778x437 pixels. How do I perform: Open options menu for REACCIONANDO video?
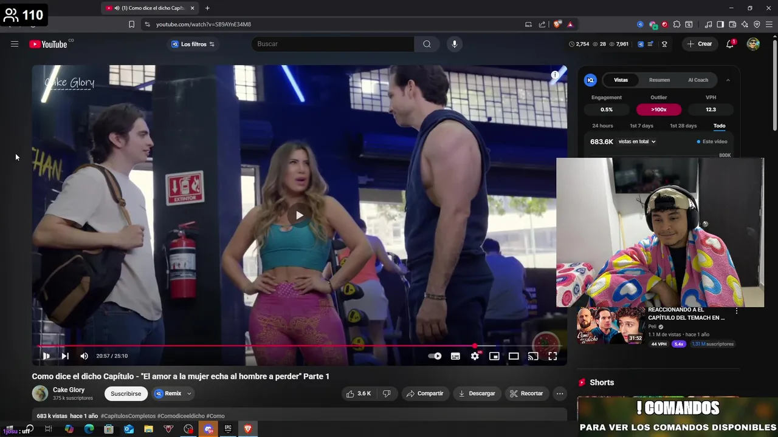point(737,311)
